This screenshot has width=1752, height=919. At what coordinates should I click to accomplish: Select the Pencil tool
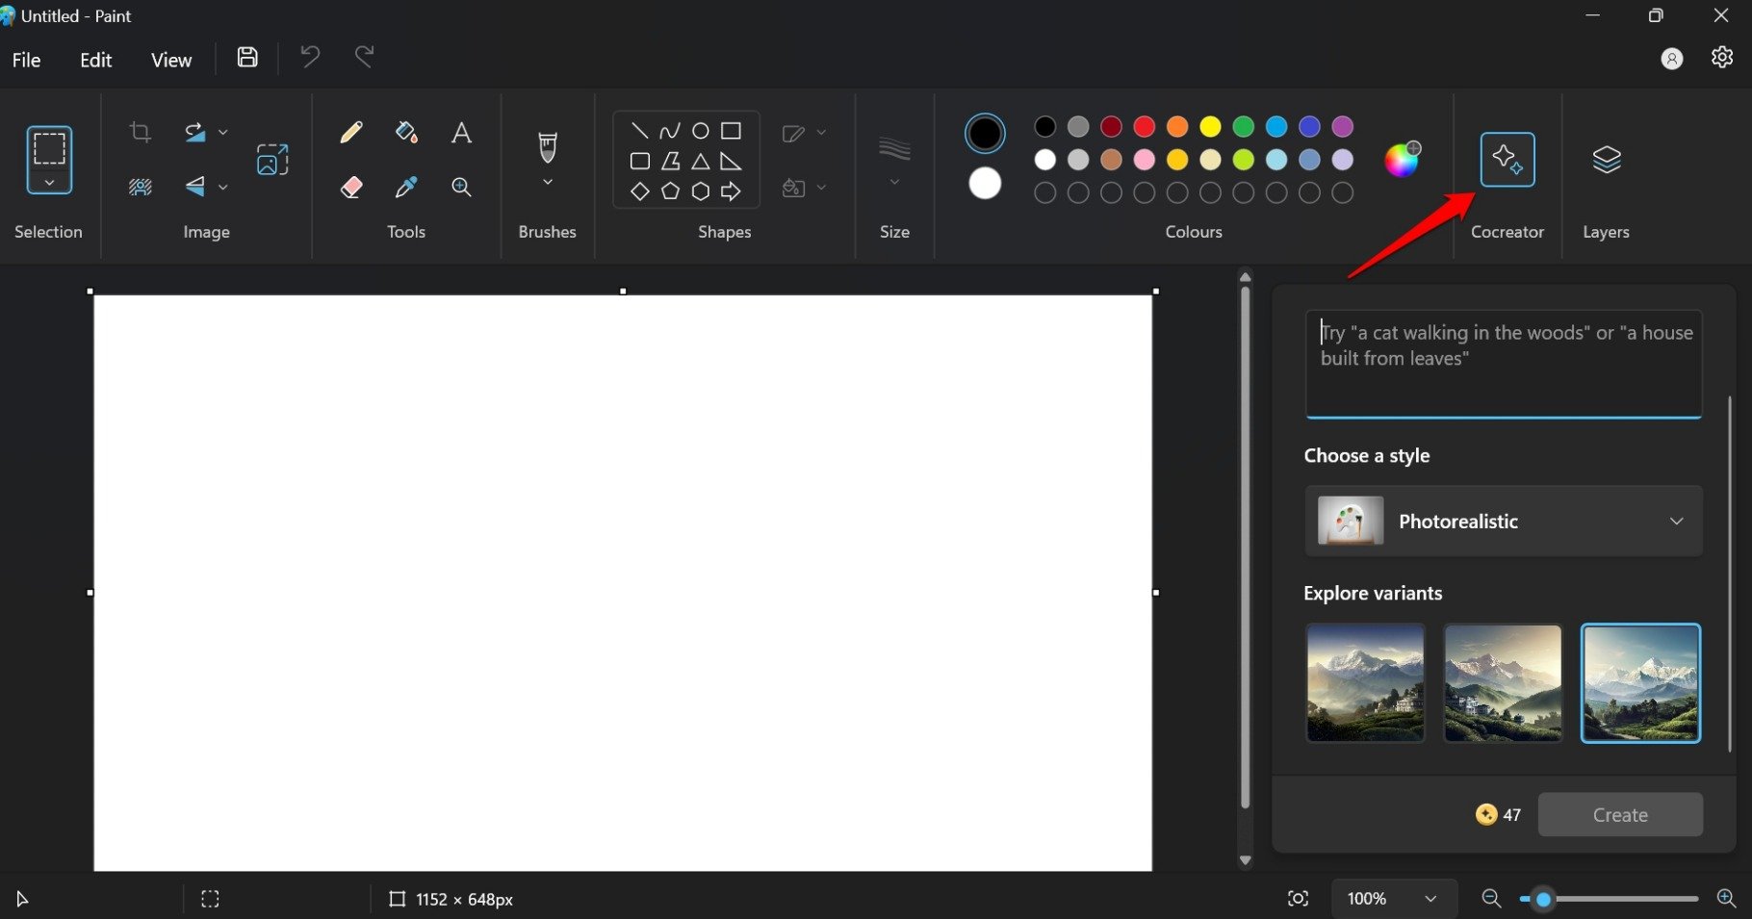tap(350, 132)
